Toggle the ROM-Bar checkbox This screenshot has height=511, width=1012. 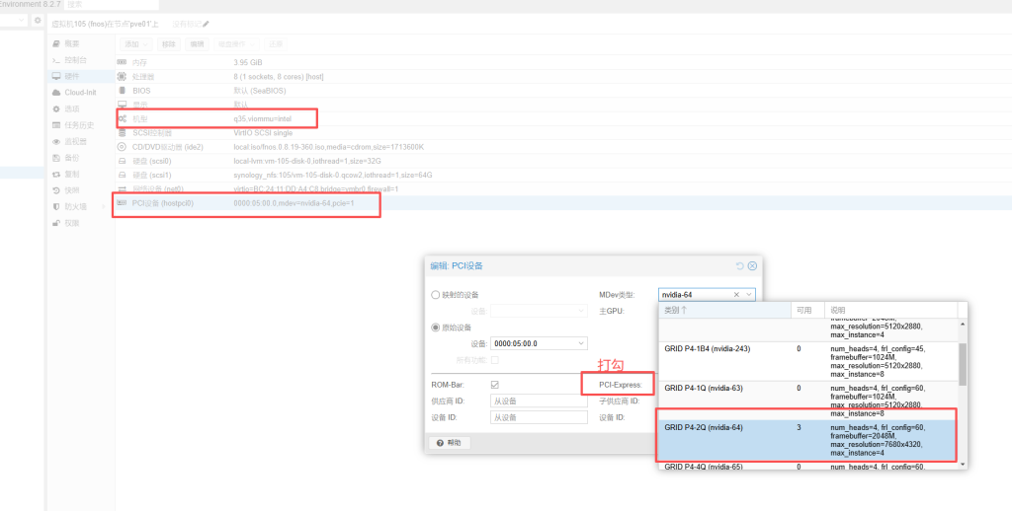(x=494, y=385)
